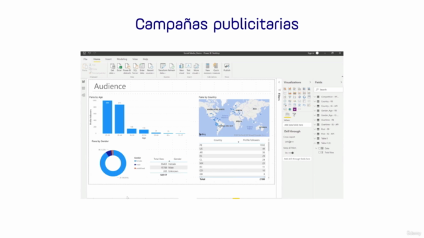Click the ellipsis to get more visuals

pyautogui.click(x=299, y=109)
